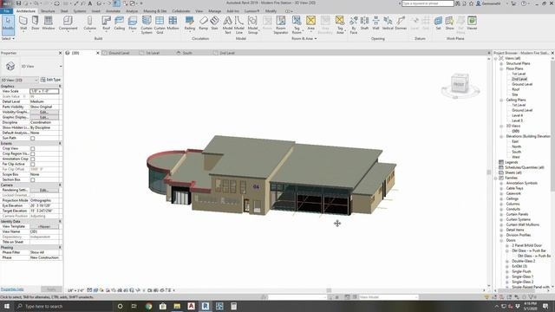Image resolution: width=555 pixels, height=312 pixels.
Task: Select the Railing tool
Action: coord(190,23)
